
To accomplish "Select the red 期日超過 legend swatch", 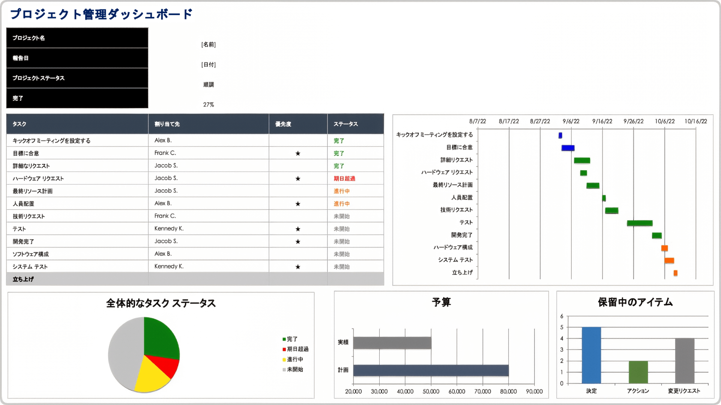I will [x=284, y=349].
